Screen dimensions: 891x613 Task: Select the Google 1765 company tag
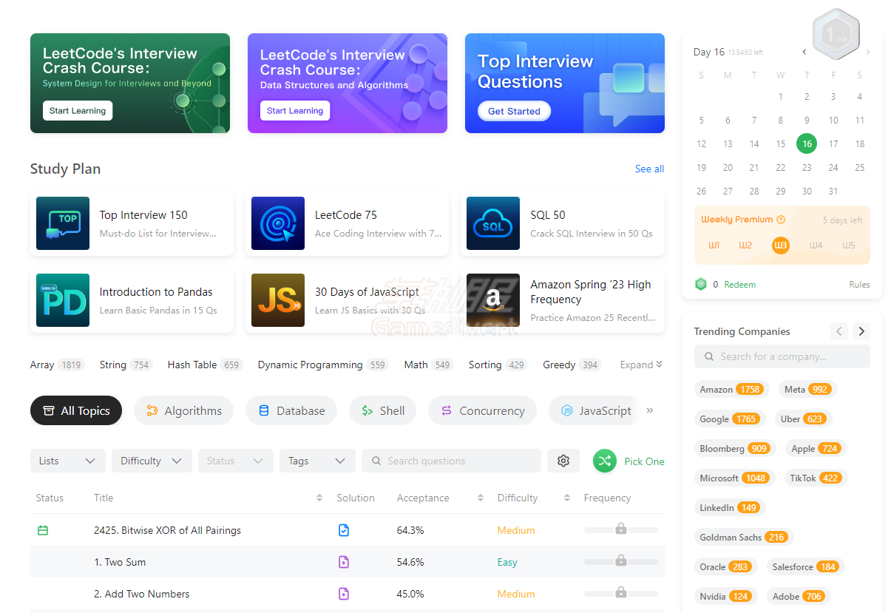(x=730, y=419)
